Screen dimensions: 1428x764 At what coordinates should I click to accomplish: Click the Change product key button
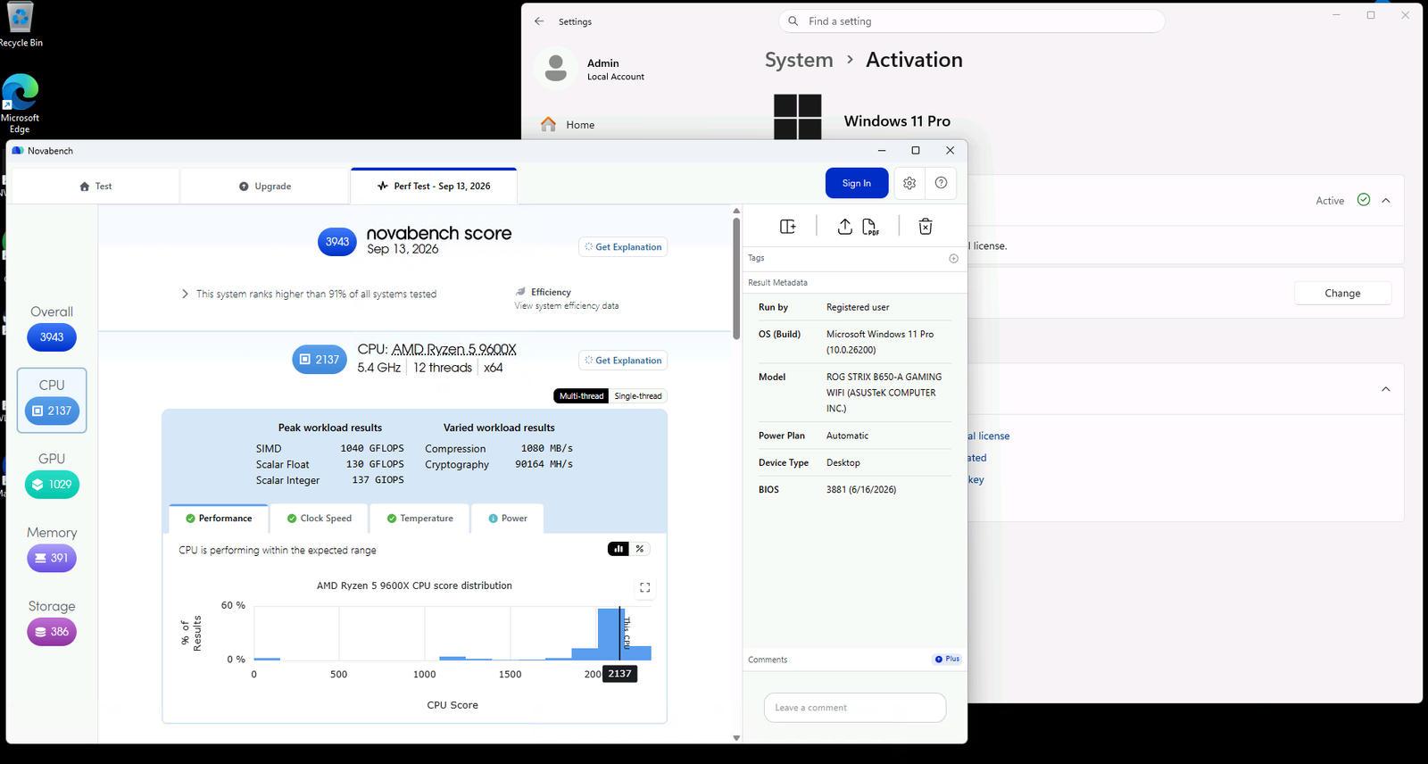pyautogui.click(x=1342, y=294)
